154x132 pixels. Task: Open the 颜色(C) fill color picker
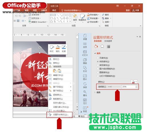pos(134,82)
